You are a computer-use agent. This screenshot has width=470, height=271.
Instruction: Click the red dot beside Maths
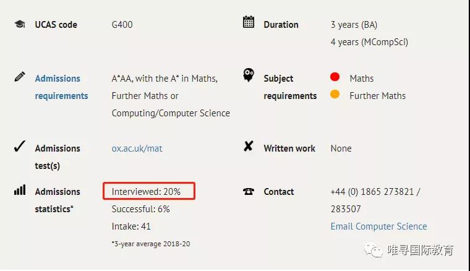pos(335,77)
